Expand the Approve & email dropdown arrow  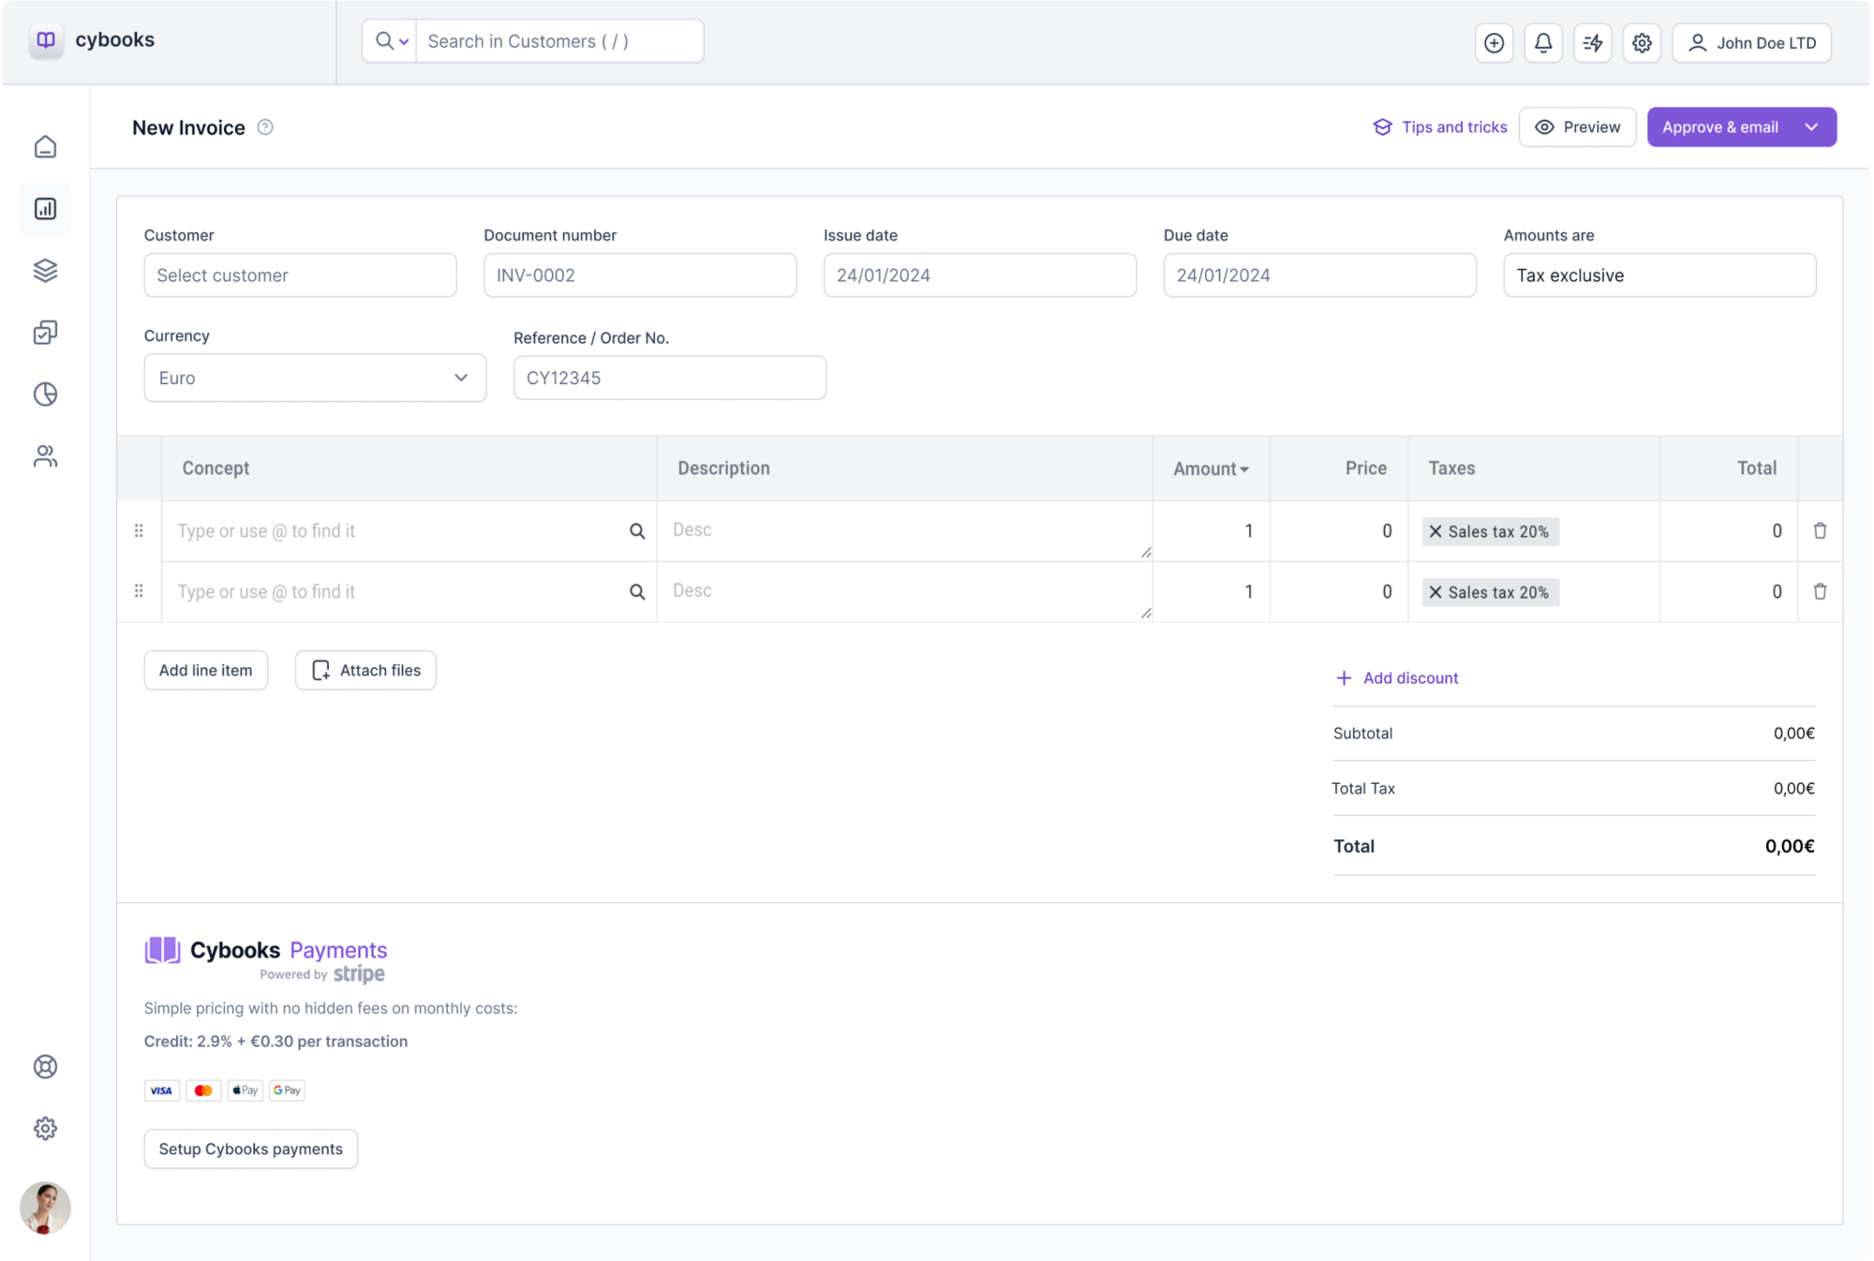click(x=1812, y=127)
